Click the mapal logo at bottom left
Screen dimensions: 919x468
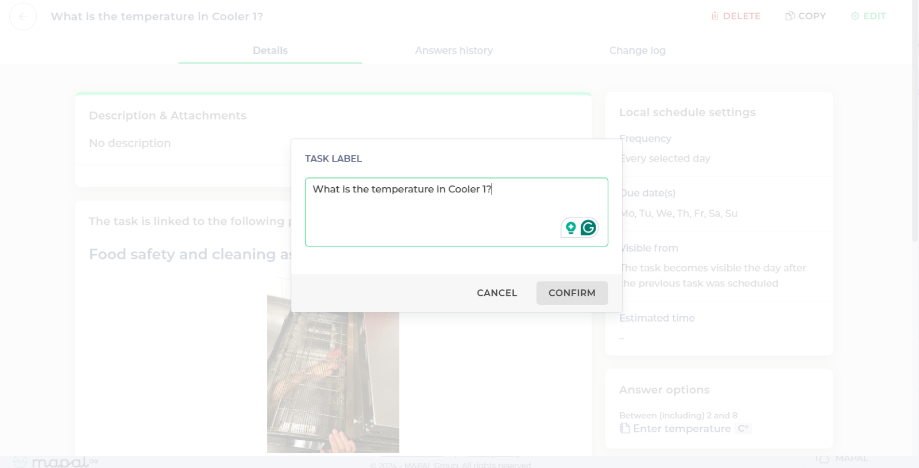(56, 462)
